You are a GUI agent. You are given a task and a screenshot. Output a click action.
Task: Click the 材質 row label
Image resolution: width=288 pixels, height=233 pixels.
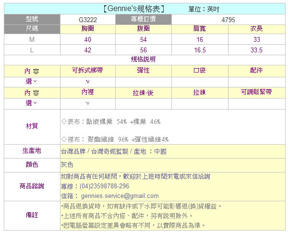tap(32, 126)
